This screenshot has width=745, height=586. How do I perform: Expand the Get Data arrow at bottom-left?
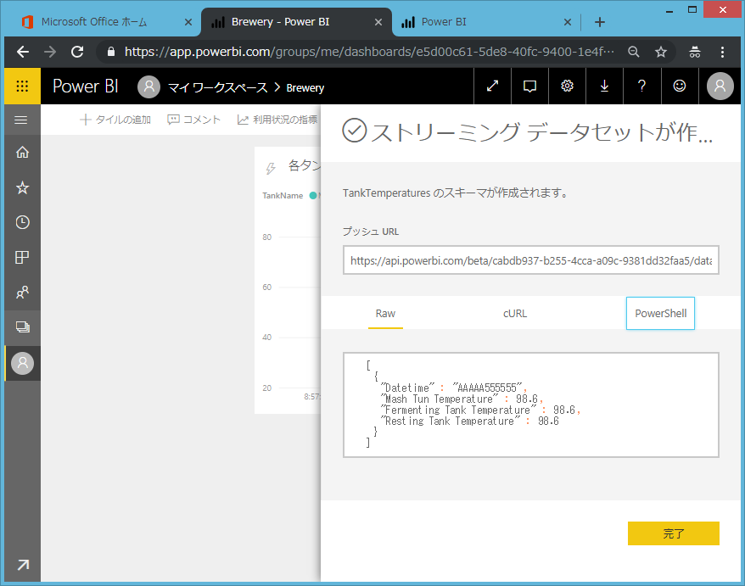pyautogui.click(x=22, y=565)
